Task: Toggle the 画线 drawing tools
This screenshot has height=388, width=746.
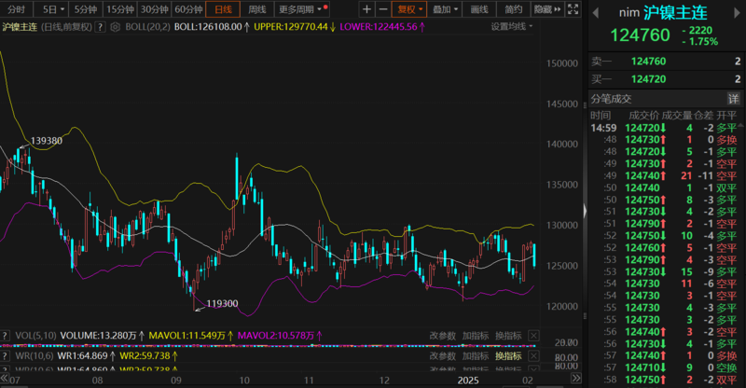Action: click(479, 9)
